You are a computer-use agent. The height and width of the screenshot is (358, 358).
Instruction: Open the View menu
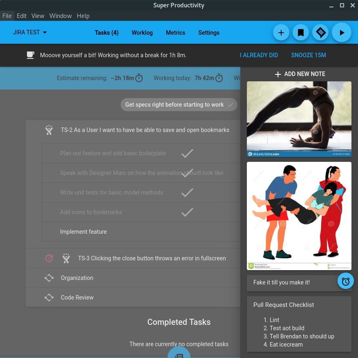click(x=38, y=16)
